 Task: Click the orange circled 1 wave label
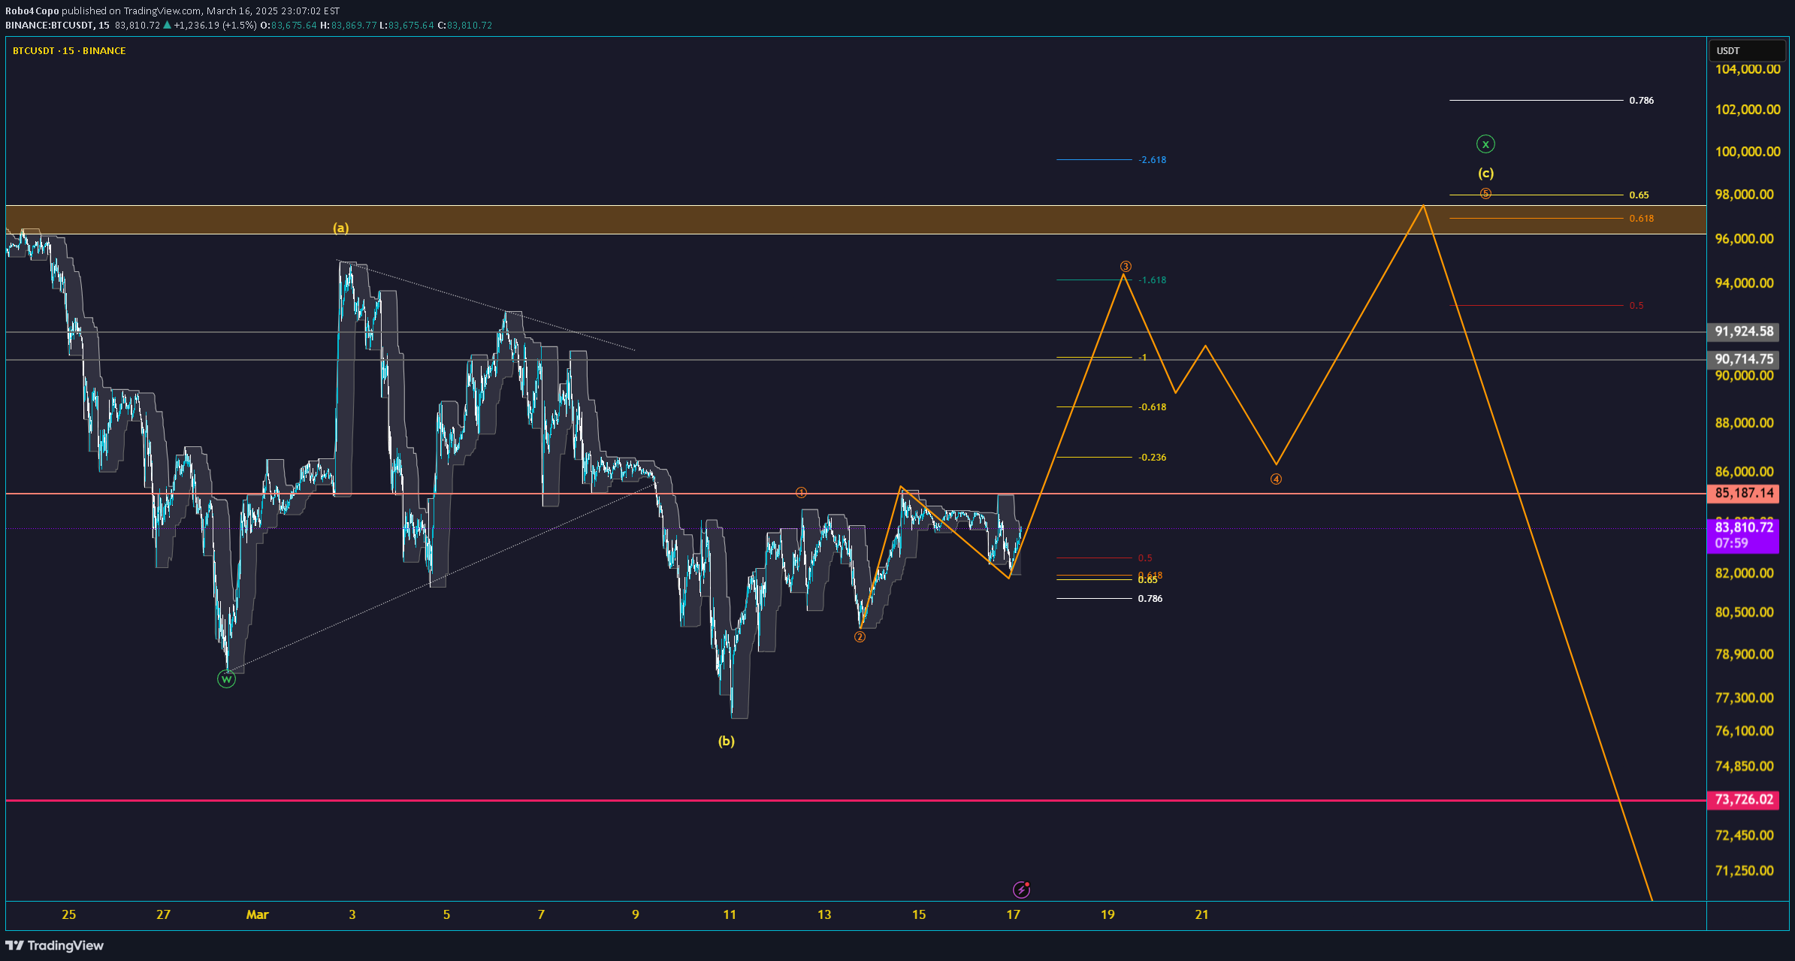801,493
